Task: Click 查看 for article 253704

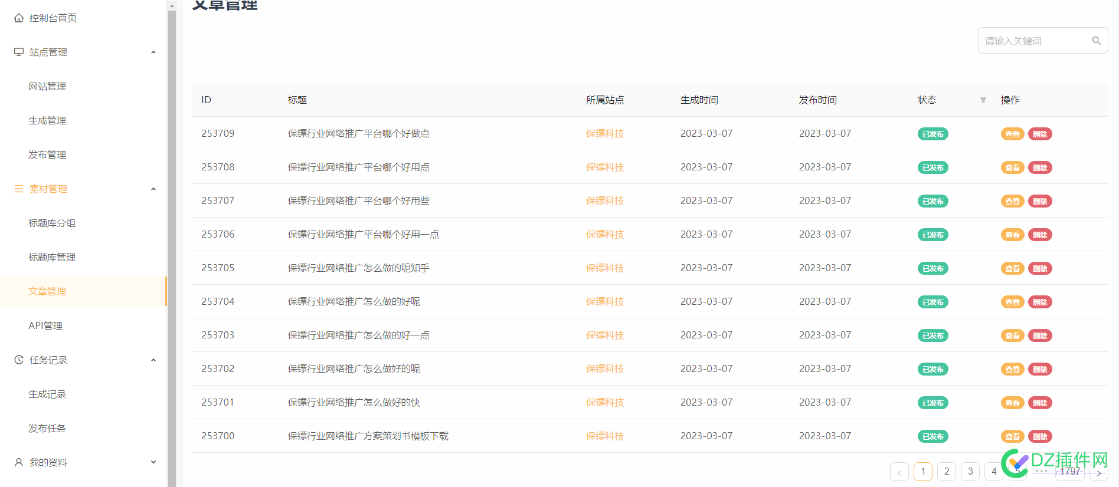Action: pos(1013,302)
